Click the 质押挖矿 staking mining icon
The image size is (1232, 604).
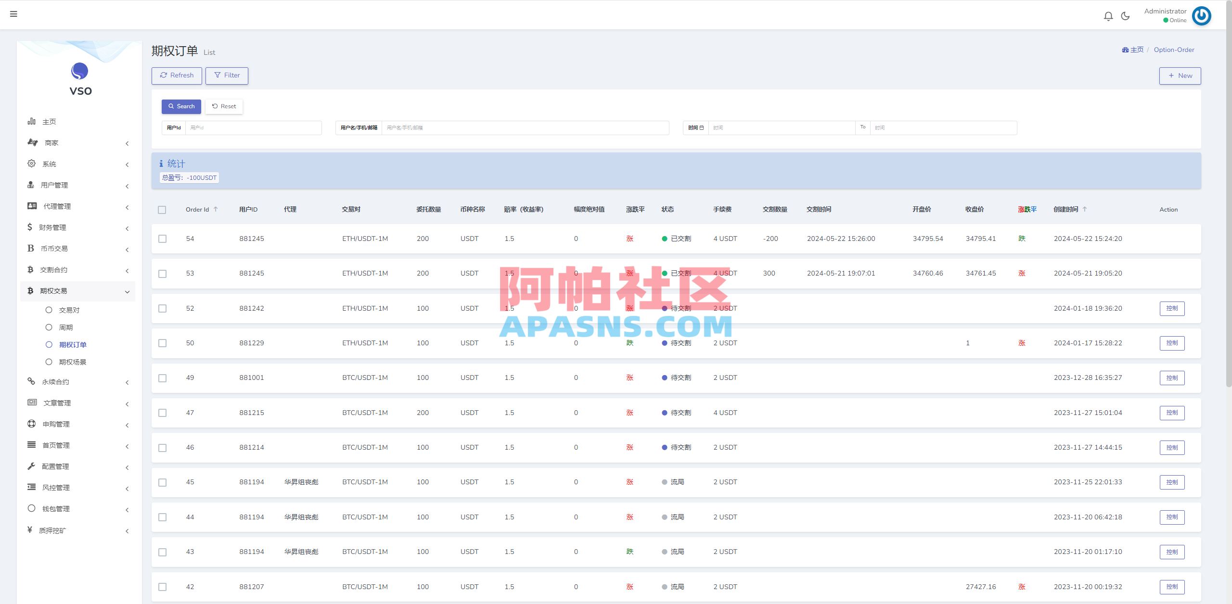tap(31, 530)
